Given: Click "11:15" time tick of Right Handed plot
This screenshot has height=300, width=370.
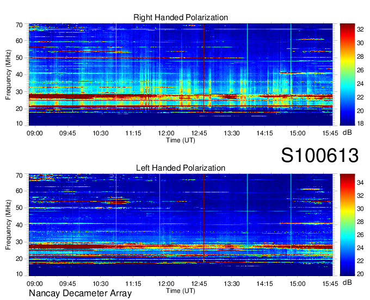Looking at the screenshot, I should pyautogui.click(x=133, y=133).
